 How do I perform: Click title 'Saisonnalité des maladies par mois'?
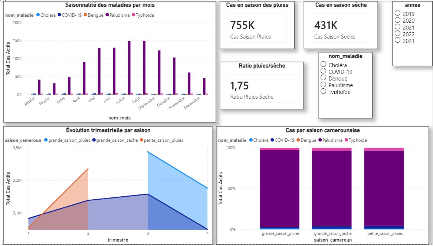tap(110, 5)
